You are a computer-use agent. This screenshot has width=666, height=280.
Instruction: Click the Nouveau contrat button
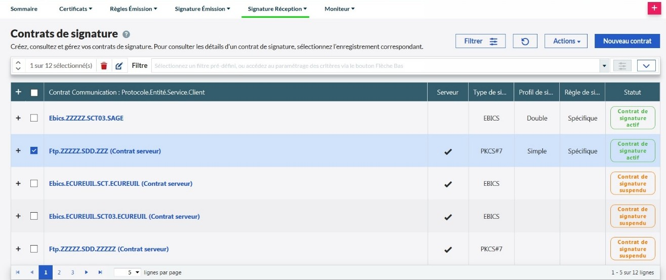pyautogui.click(x=627, y=42)
